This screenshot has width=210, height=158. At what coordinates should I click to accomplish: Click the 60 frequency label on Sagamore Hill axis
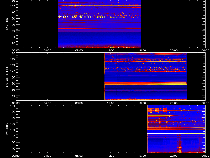click(13, 90)
